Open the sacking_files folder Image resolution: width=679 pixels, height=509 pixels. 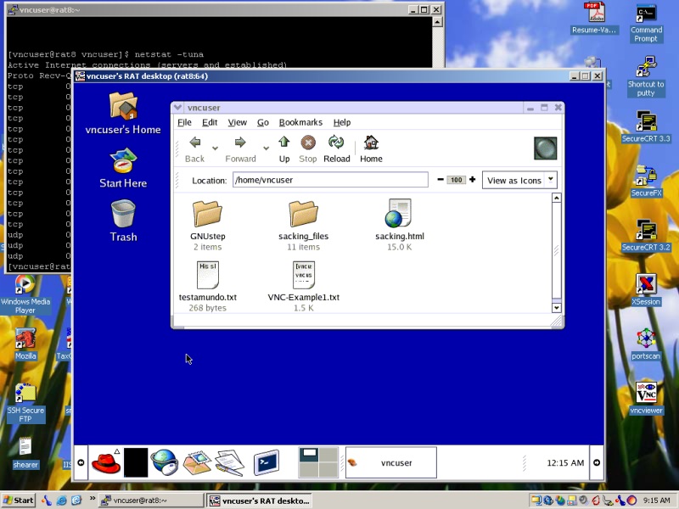tap(303, 220)
